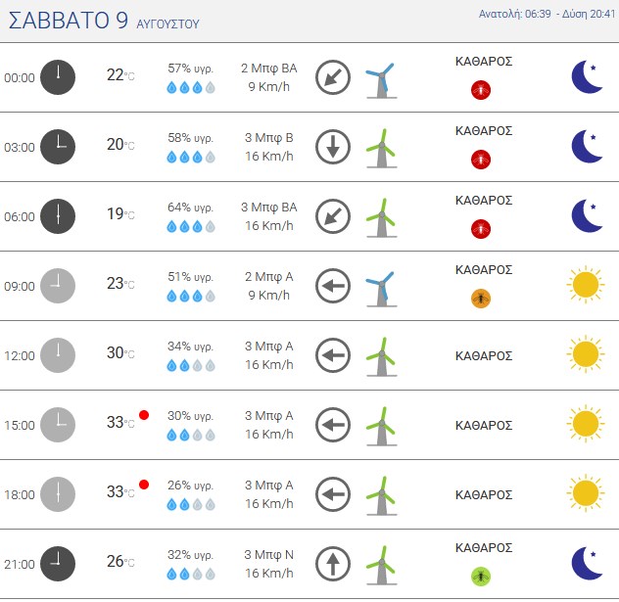Click the crescent moon icon at 00:00
The width and height of the screenshot is (619, 602).
click(587, 77)
